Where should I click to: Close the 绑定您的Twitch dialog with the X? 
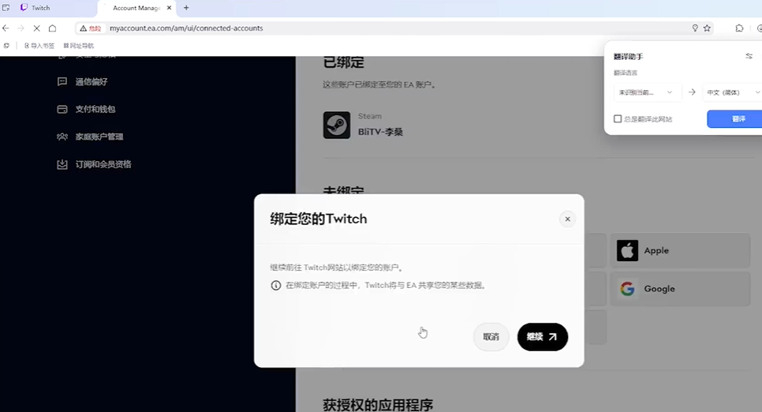pyautogui.click(x=567, y=219)
